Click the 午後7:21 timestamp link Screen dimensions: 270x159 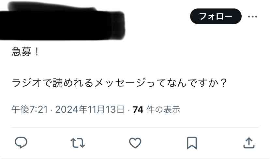(30, 109)
